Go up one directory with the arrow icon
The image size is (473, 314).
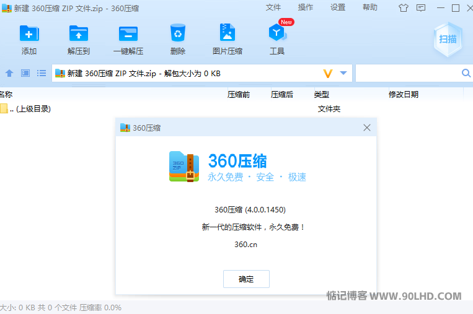coord(9,73)
